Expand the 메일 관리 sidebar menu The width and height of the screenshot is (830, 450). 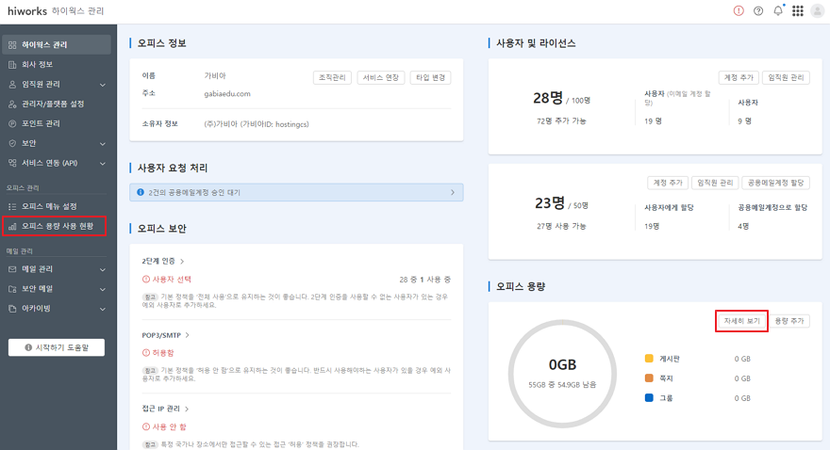click(x=57, y=269)
